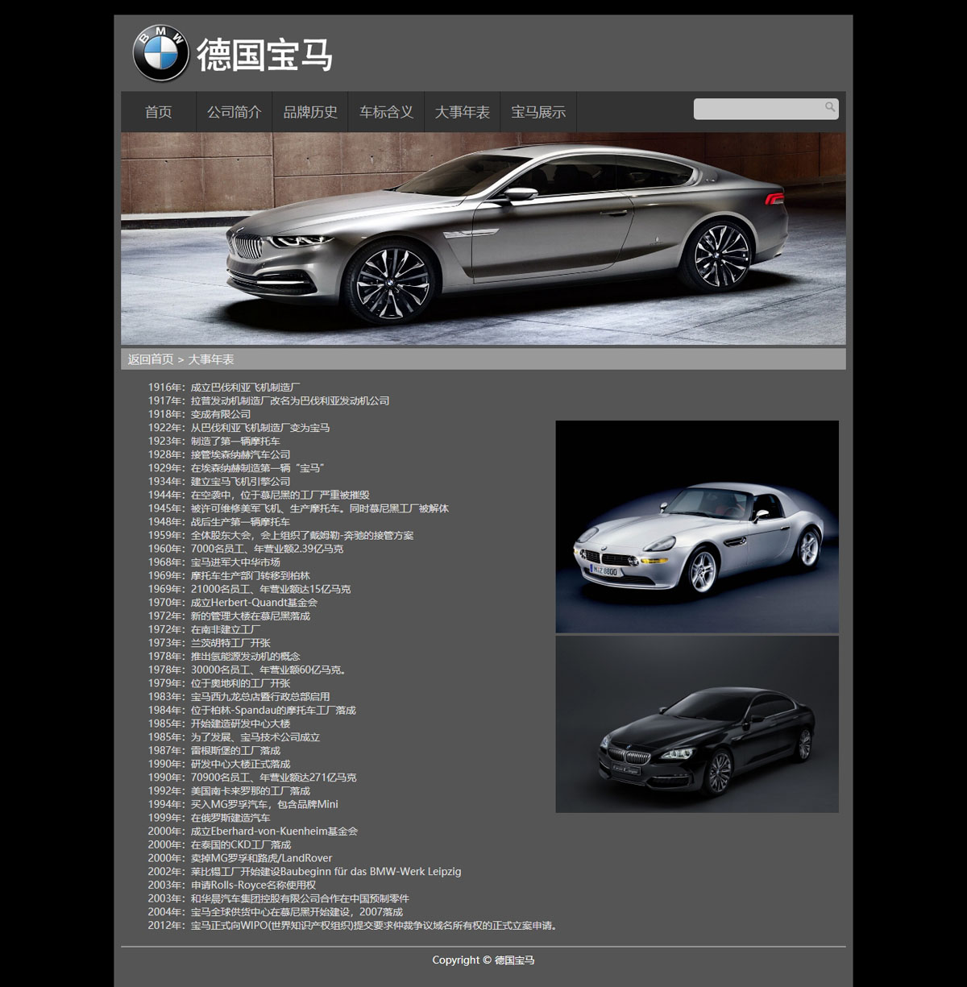967x987 pixels.
Task: Click the BMW roundel logo
Action: [160, 52]
